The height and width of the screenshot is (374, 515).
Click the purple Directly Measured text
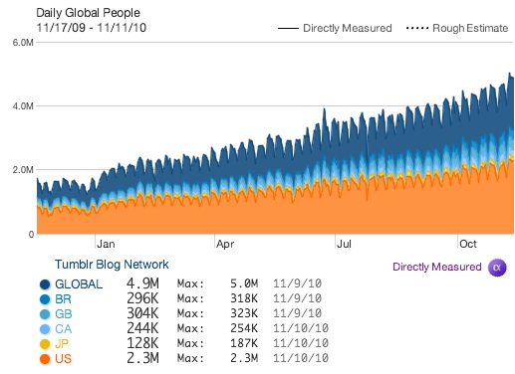click(437, 267)
